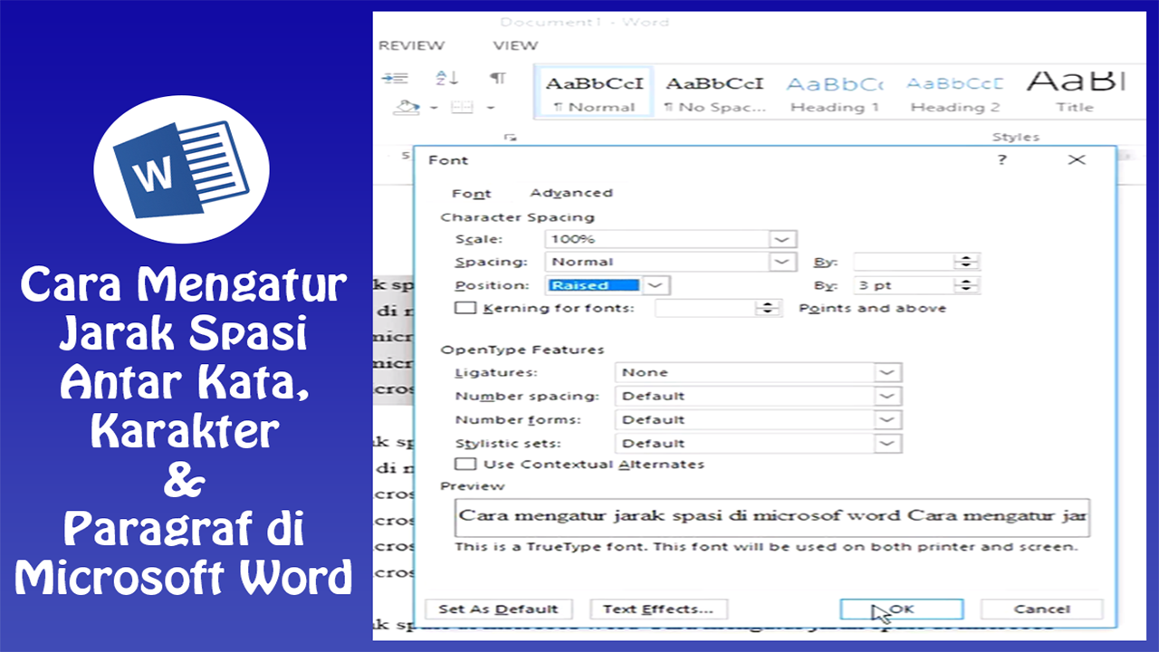Adjust Position By 3 pt stepper
1159x652 pixels.
pyautogui.click(x=967, y=285)
